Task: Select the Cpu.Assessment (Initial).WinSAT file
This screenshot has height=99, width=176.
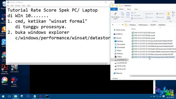Action: click(x=152, y=41)
